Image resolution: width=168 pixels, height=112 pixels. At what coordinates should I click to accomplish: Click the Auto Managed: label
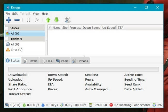pos(97,89)
